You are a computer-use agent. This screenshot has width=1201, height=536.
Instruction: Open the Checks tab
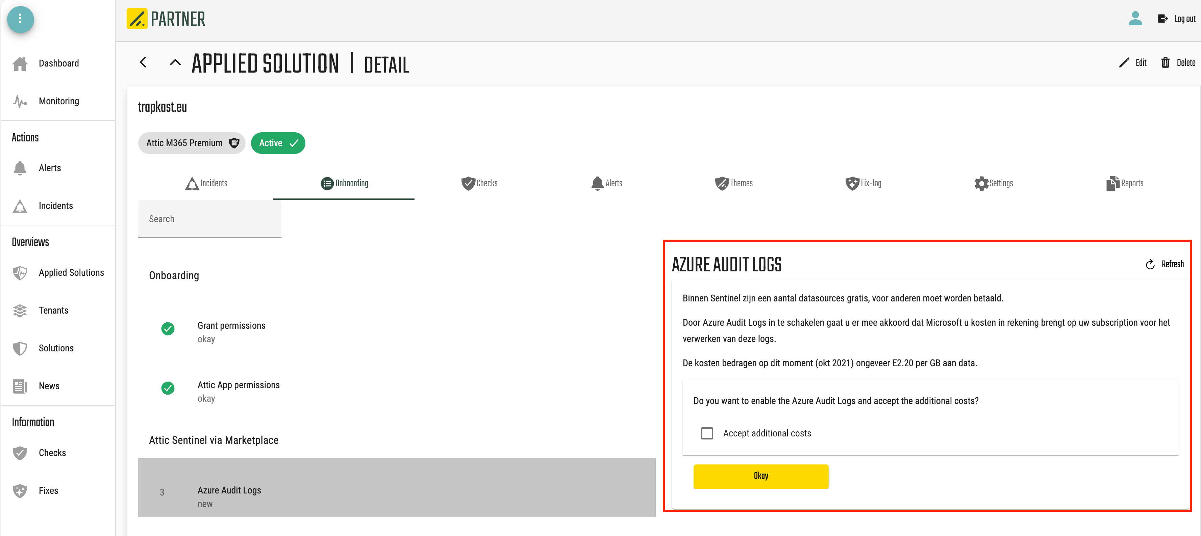click(x=479, y=184)
